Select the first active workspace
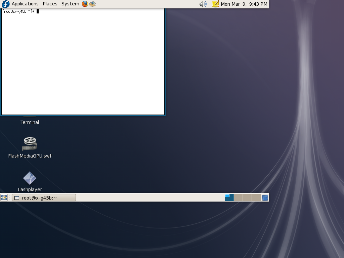The height and width of the screenshot is (258, 344). [x=229, y=198]
